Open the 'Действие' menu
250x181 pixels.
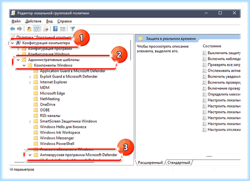click(33, 21)
